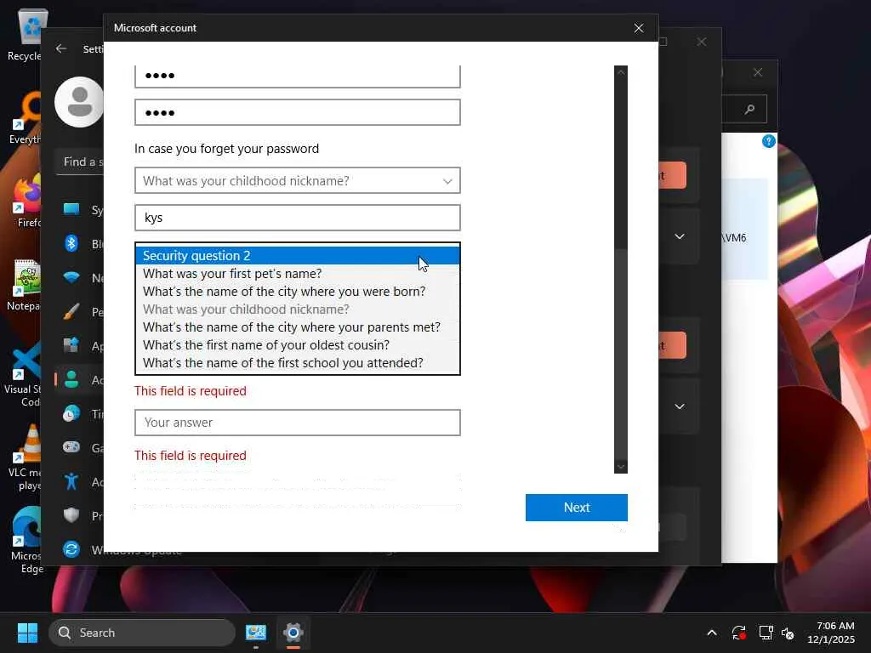Open the Bluetooth icon in Settings sidebar
Screen dimensions: 871x653
(71, 243)
